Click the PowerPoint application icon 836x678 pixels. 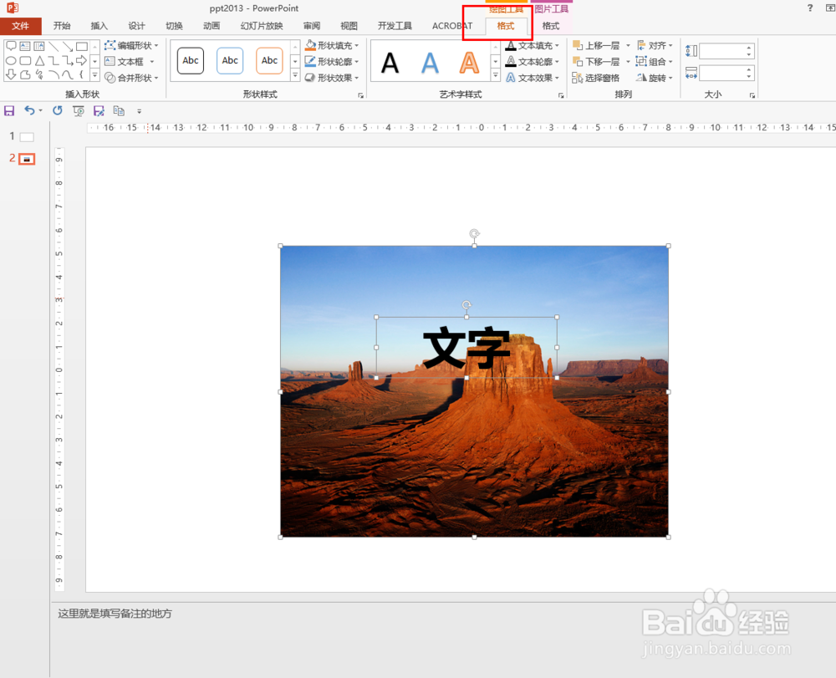click(13, 8)
